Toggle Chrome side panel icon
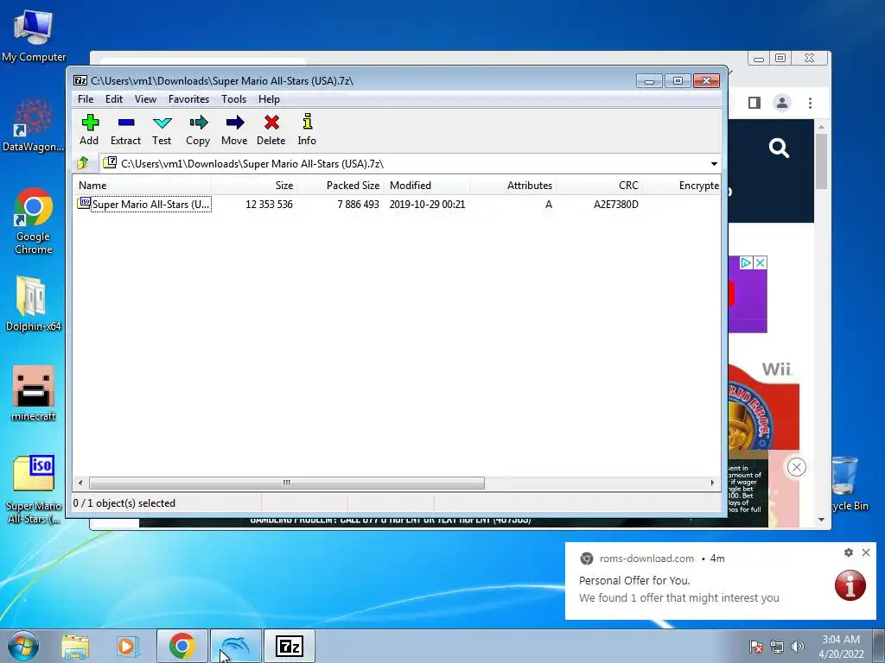This screenshot has width=885, height=663. (754, 103)
